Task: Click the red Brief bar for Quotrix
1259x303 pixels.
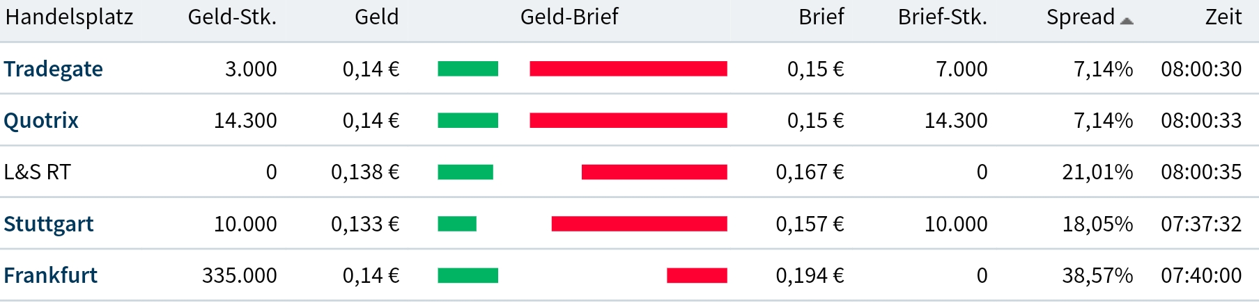Action: coord(628,121)
